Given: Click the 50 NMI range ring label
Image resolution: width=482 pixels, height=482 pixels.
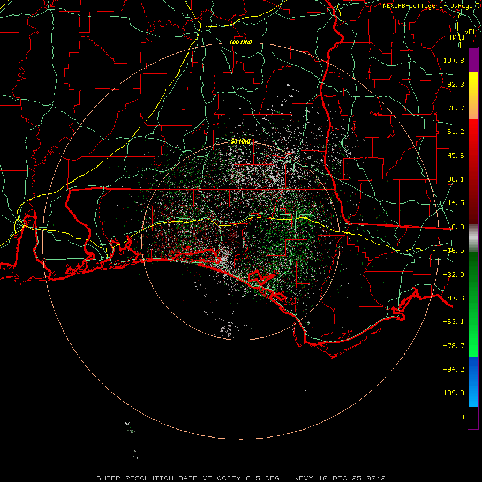Looking at the screenshot, I should [x=240, y=142].
